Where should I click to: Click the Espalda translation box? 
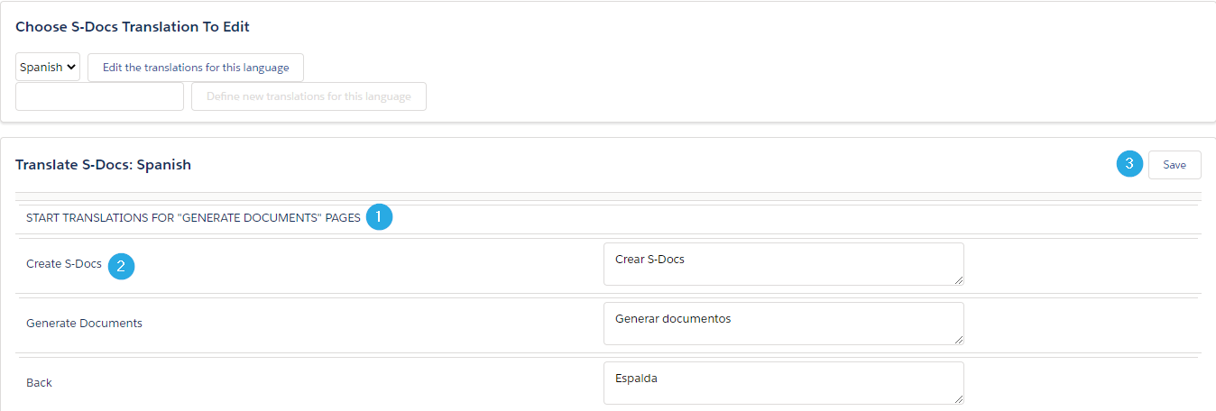pos(783,383)
